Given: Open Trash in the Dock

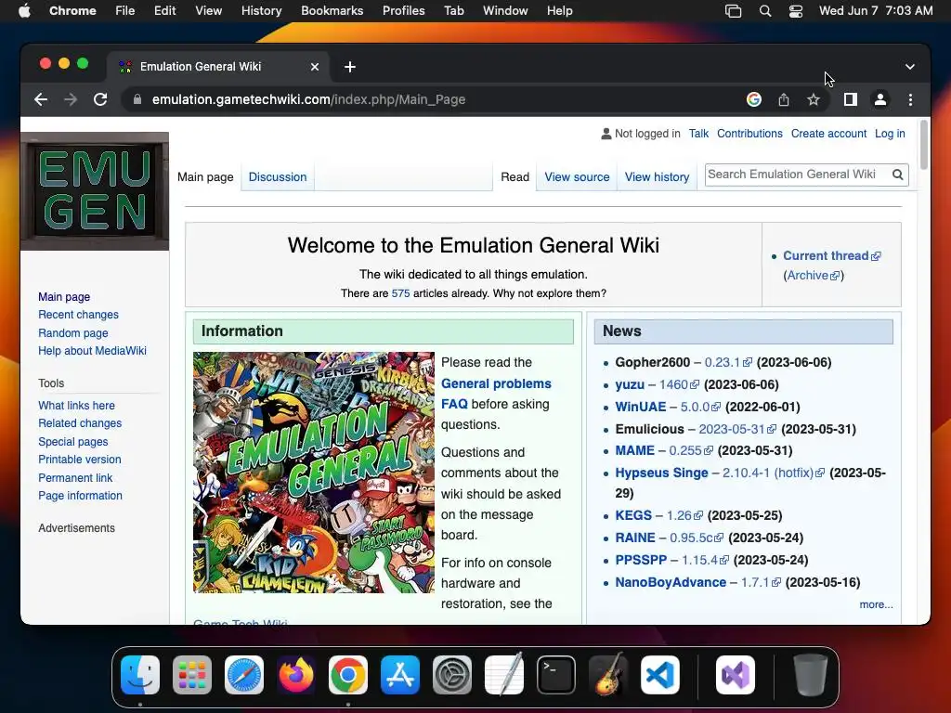Looking at the screenshot, I should click(x=810, y=675).
